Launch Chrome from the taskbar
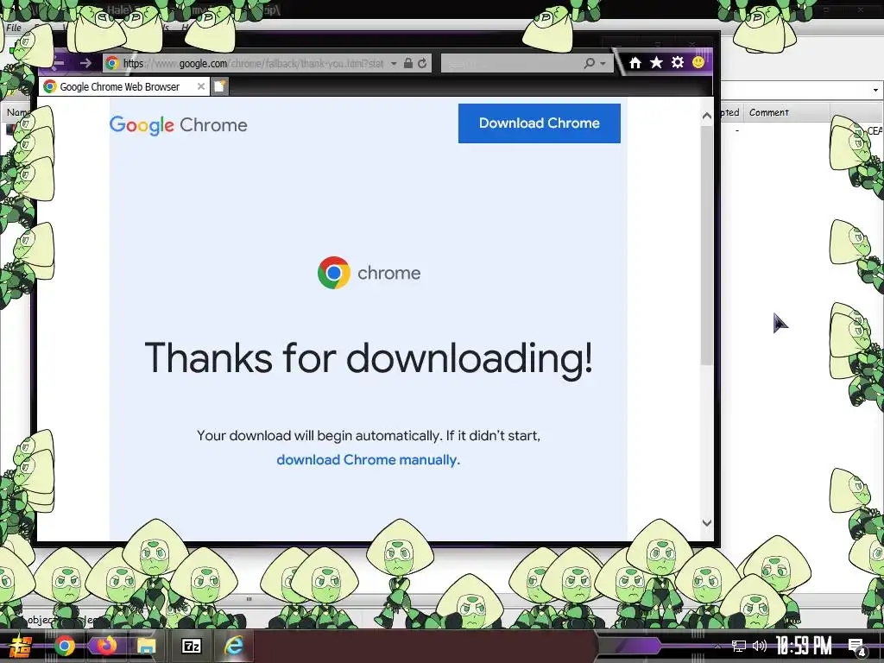This screenshot has width=884, height=663. click(x=64, y=646)
